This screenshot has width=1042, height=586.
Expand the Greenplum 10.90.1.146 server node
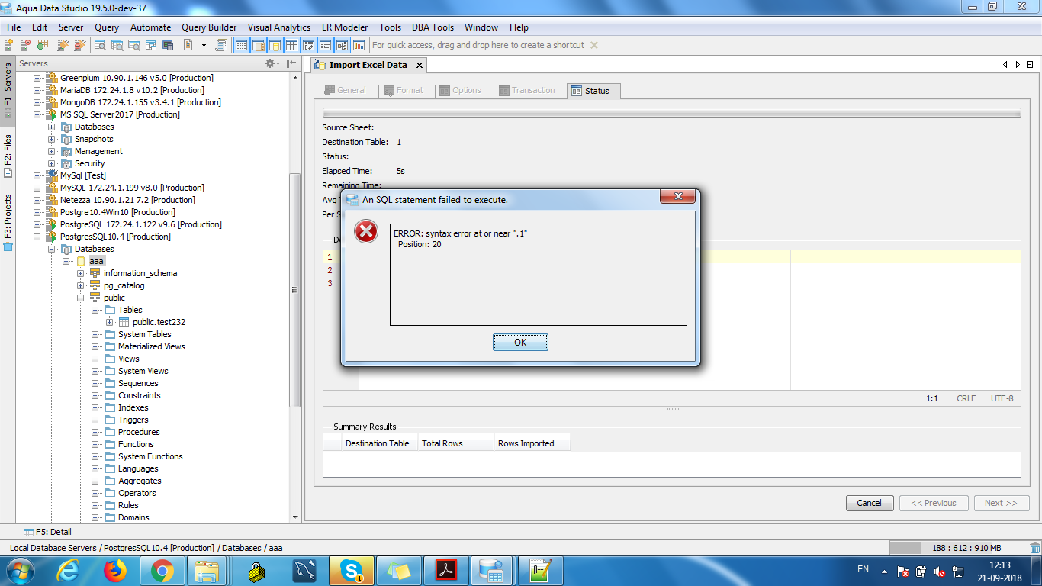[x=37, y=78]
